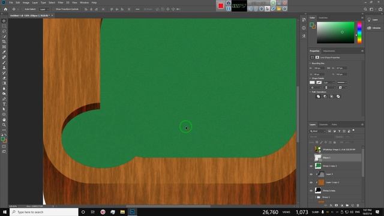384x216 pixels.
Task: Create a new group folder
Action: tap(347, 205)
